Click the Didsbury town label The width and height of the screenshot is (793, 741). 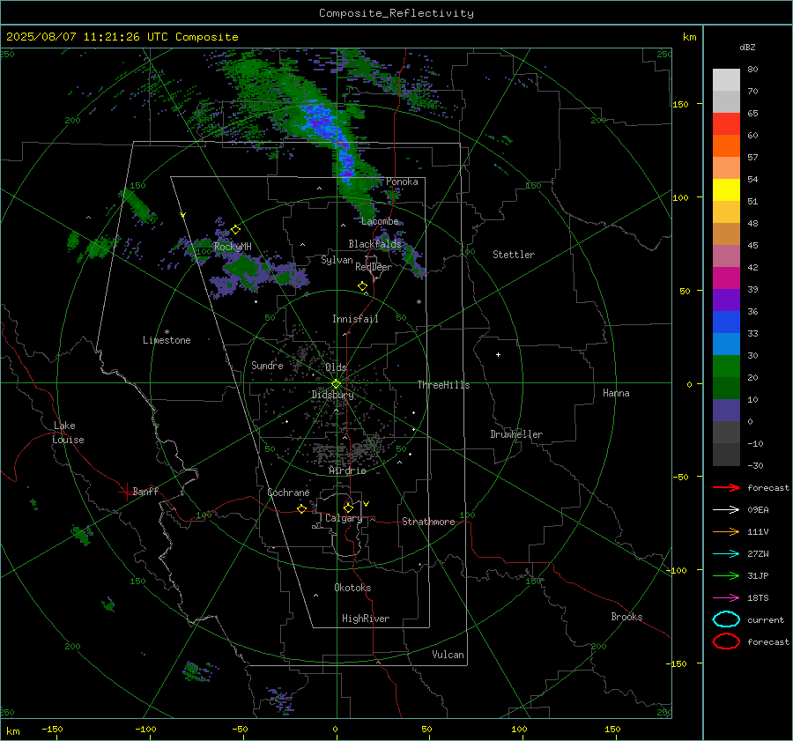coord(332,395)
